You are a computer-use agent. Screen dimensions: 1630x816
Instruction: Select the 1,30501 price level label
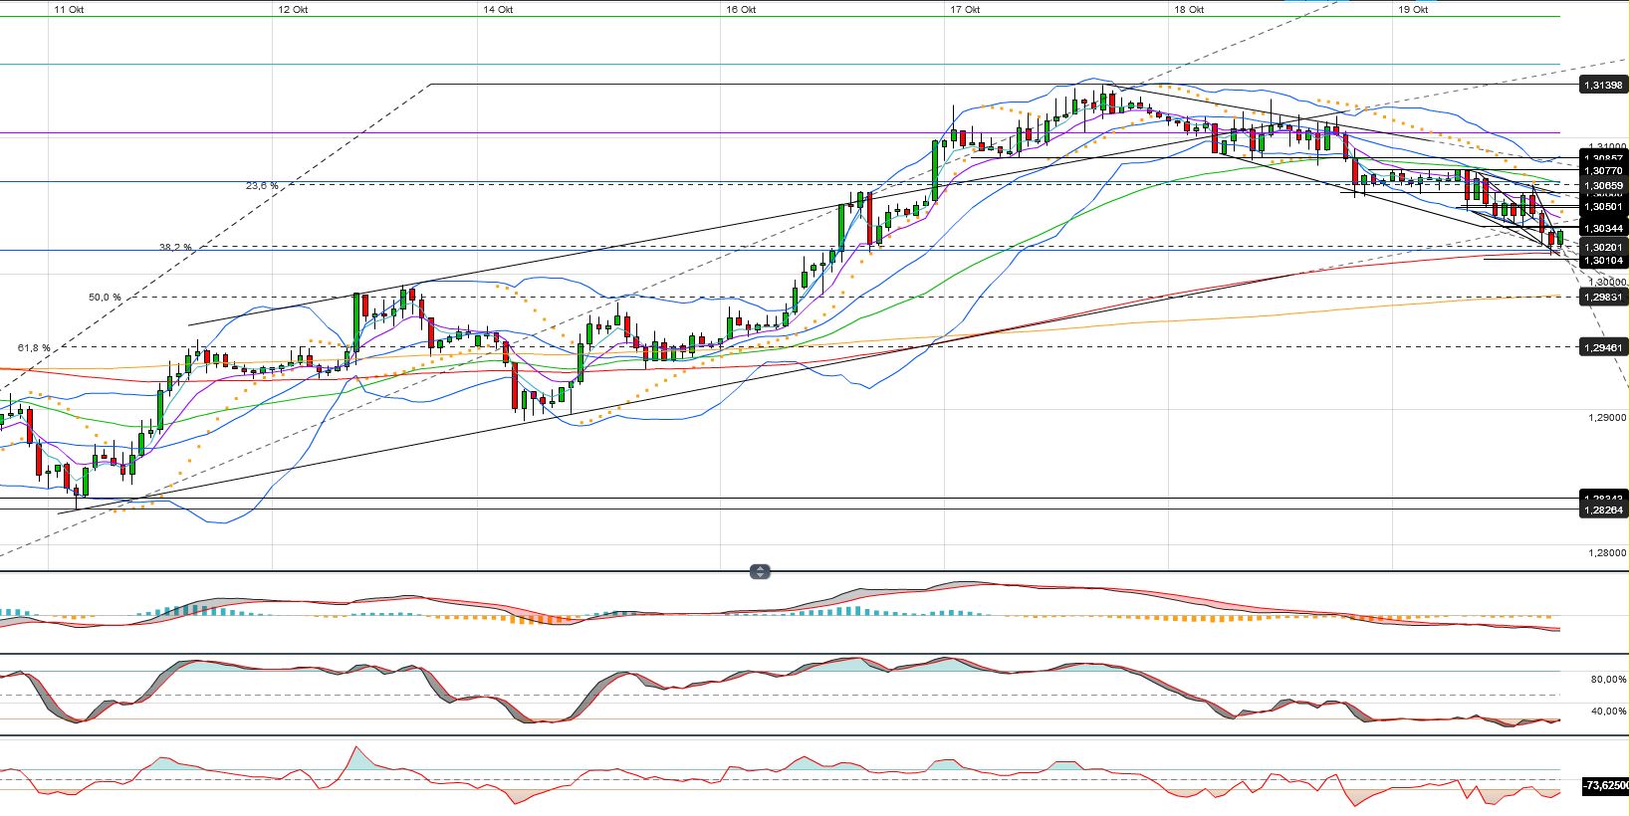coord(1603,207)
